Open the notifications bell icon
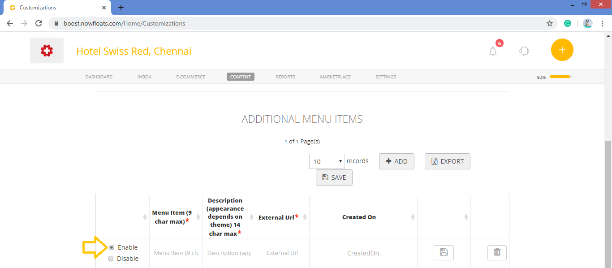This screenshot has width=612, height=268. [x=493, y=51]
